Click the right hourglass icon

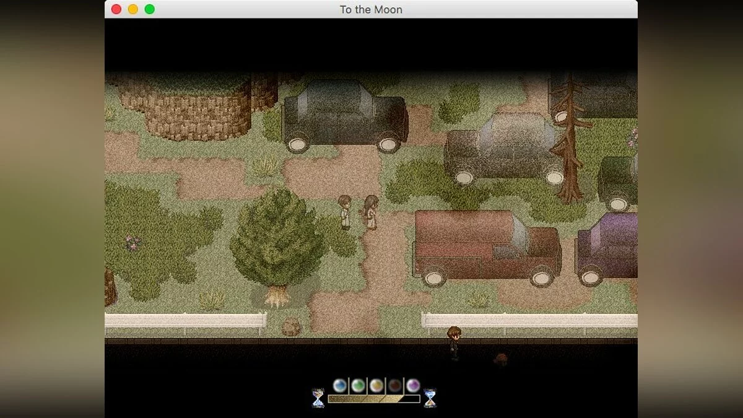point(430,398)
